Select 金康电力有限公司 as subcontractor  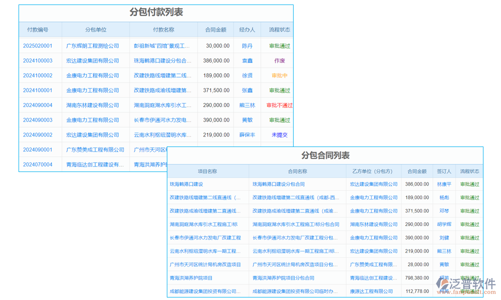[373, 197]
